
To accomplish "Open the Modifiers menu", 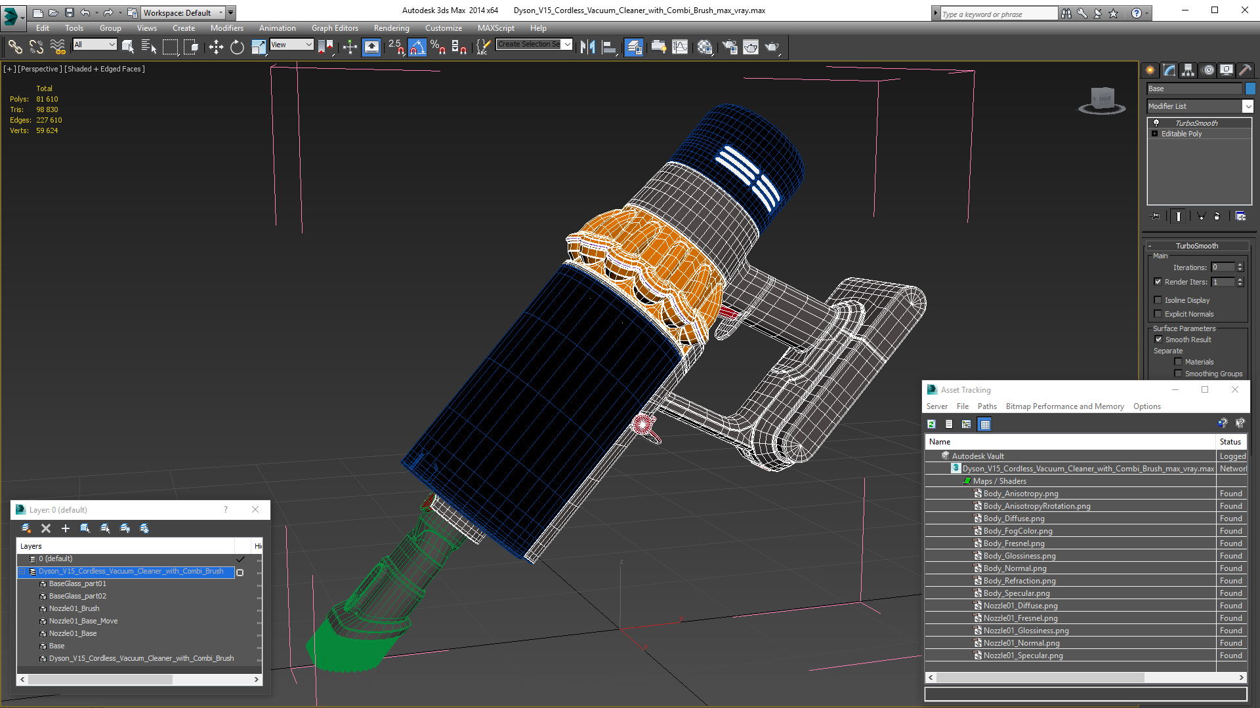I will coord(226,28).
